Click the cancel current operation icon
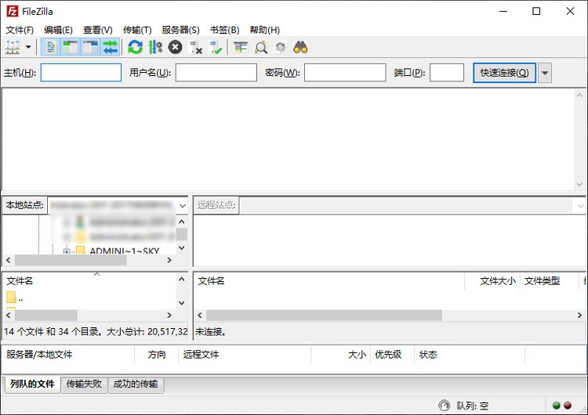588x415 pixels. [175, 47]
